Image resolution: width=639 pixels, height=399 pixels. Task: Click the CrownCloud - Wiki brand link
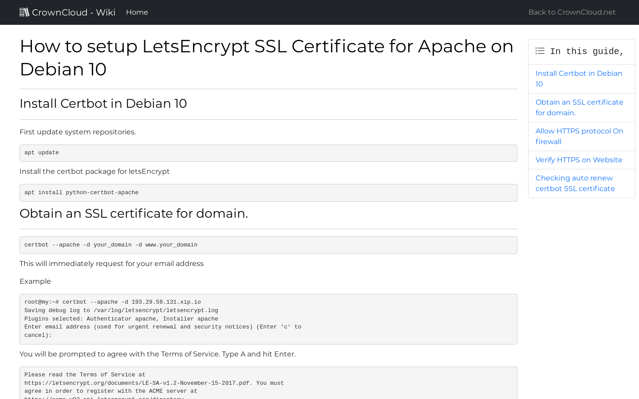[67, 12]
